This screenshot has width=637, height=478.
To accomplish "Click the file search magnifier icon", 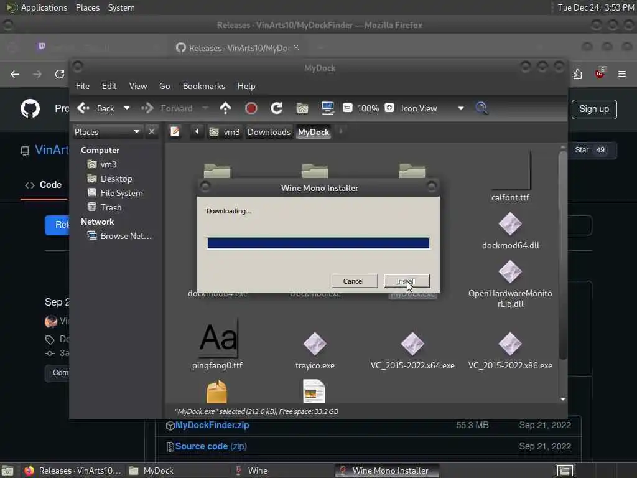I will pos(481,108).
